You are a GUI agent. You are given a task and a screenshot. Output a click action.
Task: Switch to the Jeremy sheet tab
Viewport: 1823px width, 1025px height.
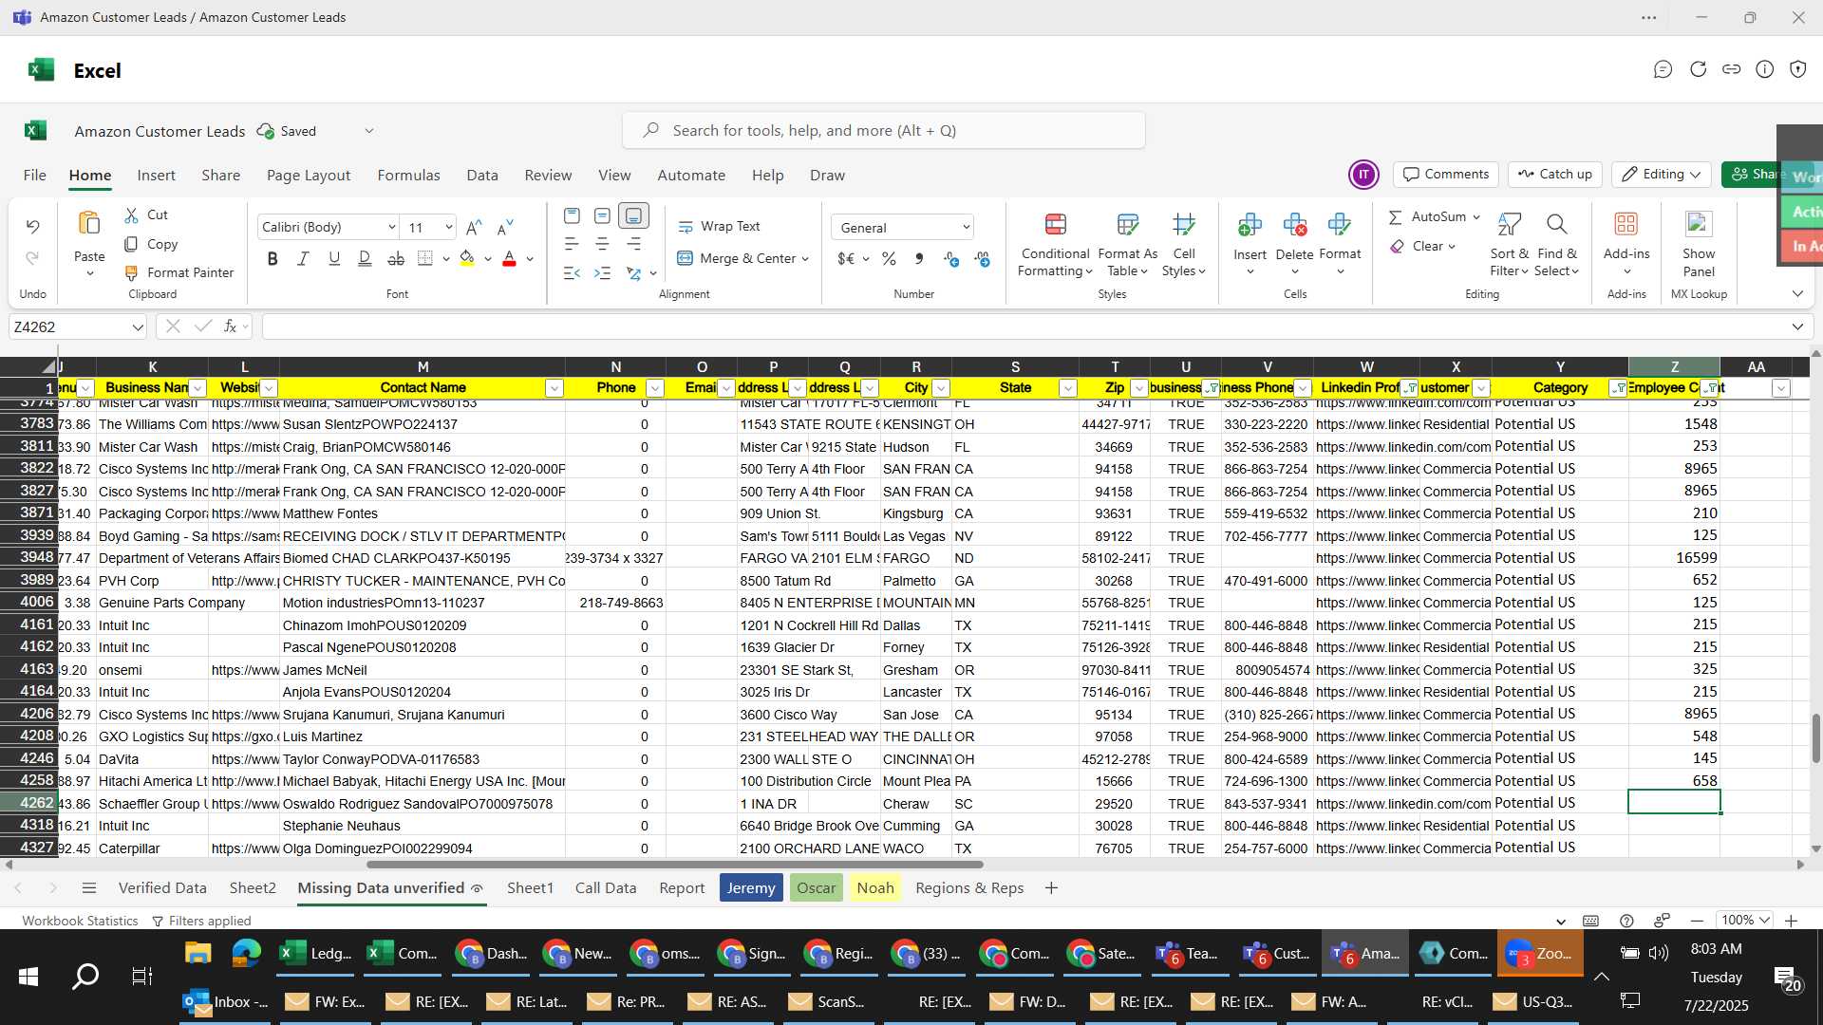click(x=751, y=888)
